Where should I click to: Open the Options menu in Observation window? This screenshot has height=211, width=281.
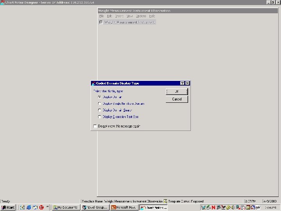[141, 16]
